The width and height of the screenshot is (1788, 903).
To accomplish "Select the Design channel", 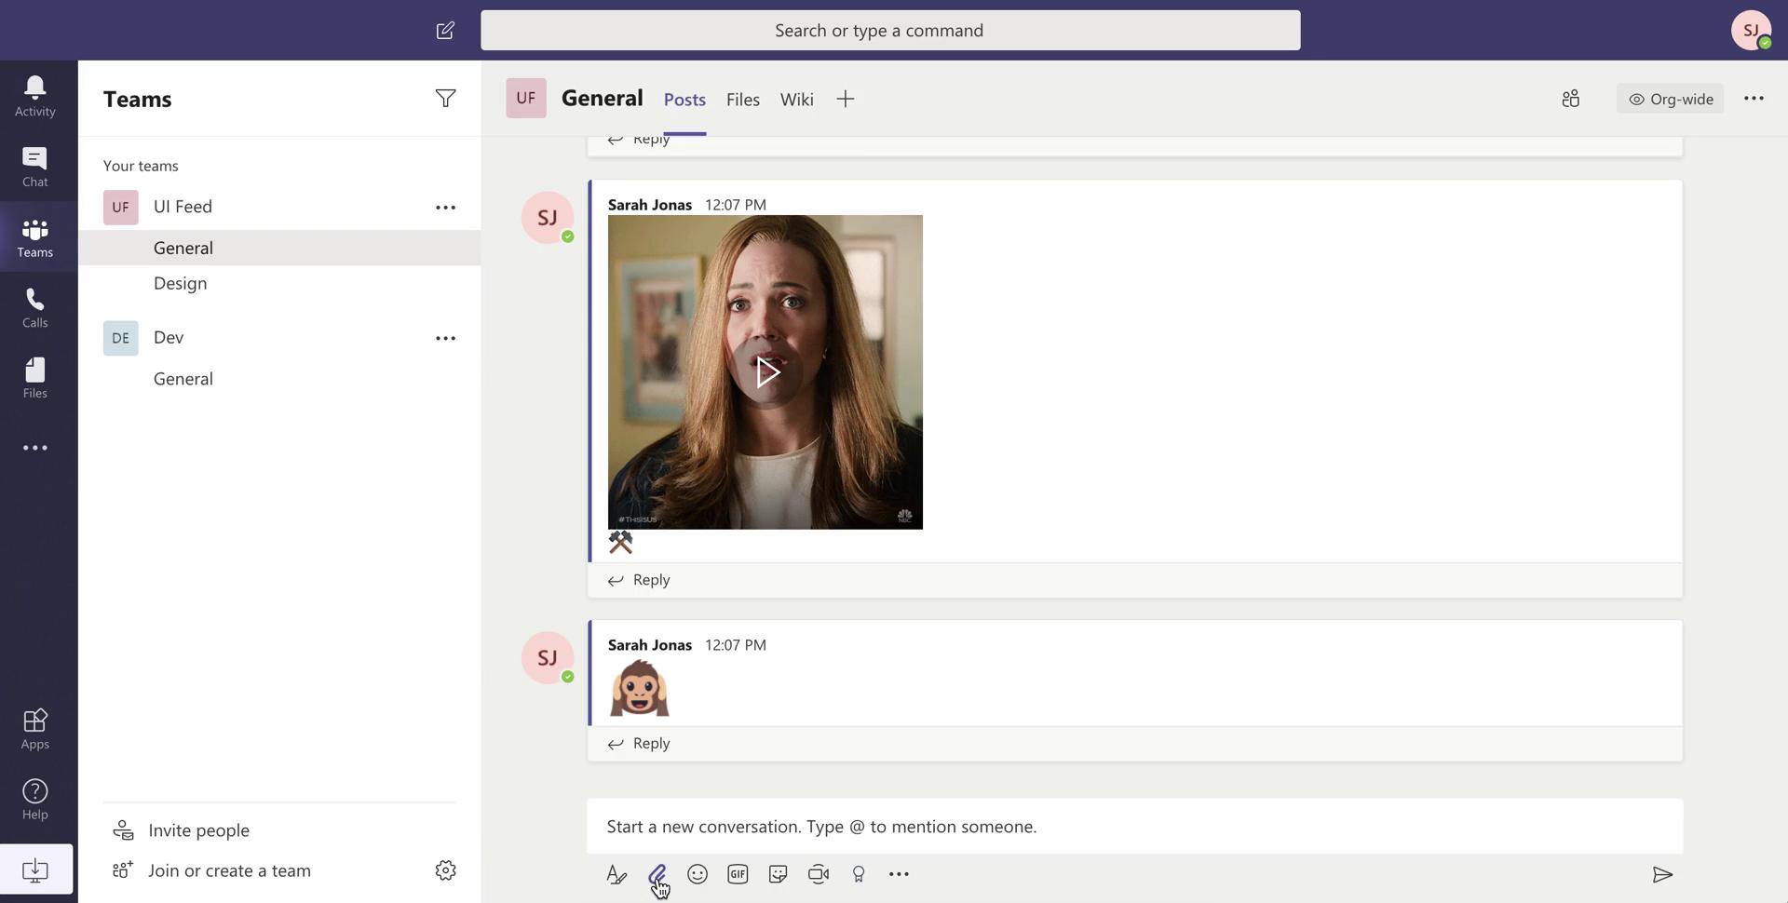I will [279, 283].
